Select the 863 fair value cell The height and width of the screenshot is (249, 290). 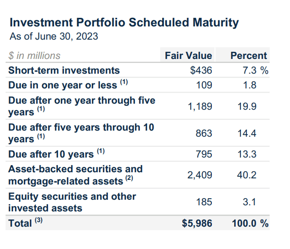point(204,134)
